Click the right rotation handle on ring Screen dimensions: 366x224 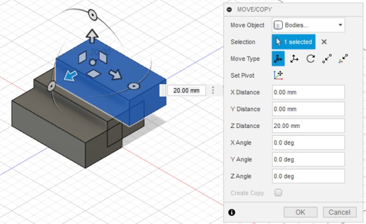click(x=134, y=86)
